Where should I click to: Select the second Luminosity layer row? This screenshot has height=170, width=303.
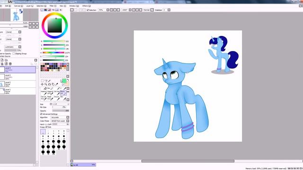click(x=18, y=77)
